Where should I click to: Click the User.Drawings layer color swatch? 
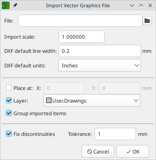coord(49,100)
